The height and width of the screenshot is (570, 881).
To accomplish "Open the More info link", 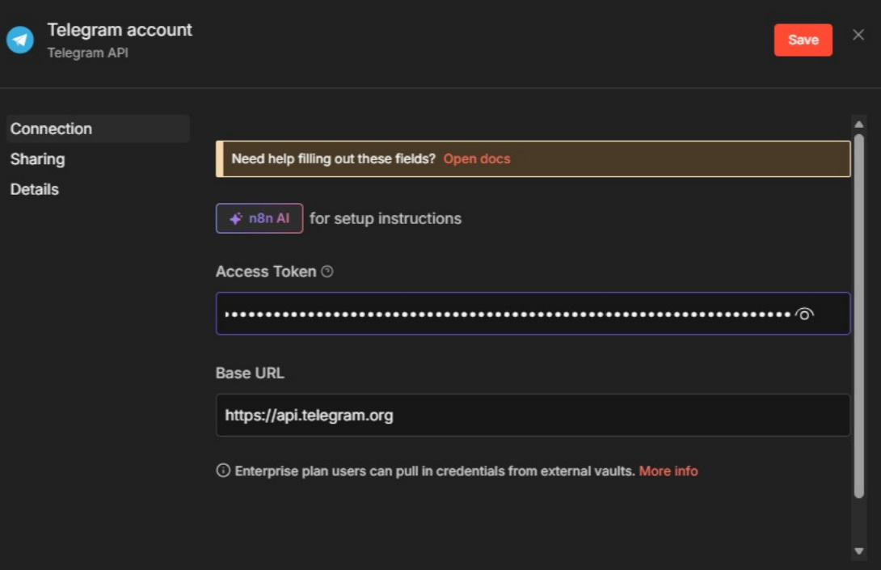I will [x=668, y=471].
